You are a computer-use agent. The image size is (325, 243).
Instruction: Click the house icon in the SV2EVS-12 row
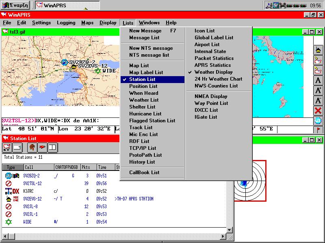(9, 199)
